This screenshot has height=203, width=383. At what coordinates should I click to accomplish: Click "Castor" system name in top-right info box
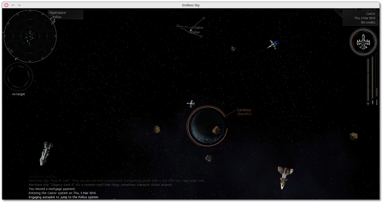pyautogui.click(x=371, y=14)
